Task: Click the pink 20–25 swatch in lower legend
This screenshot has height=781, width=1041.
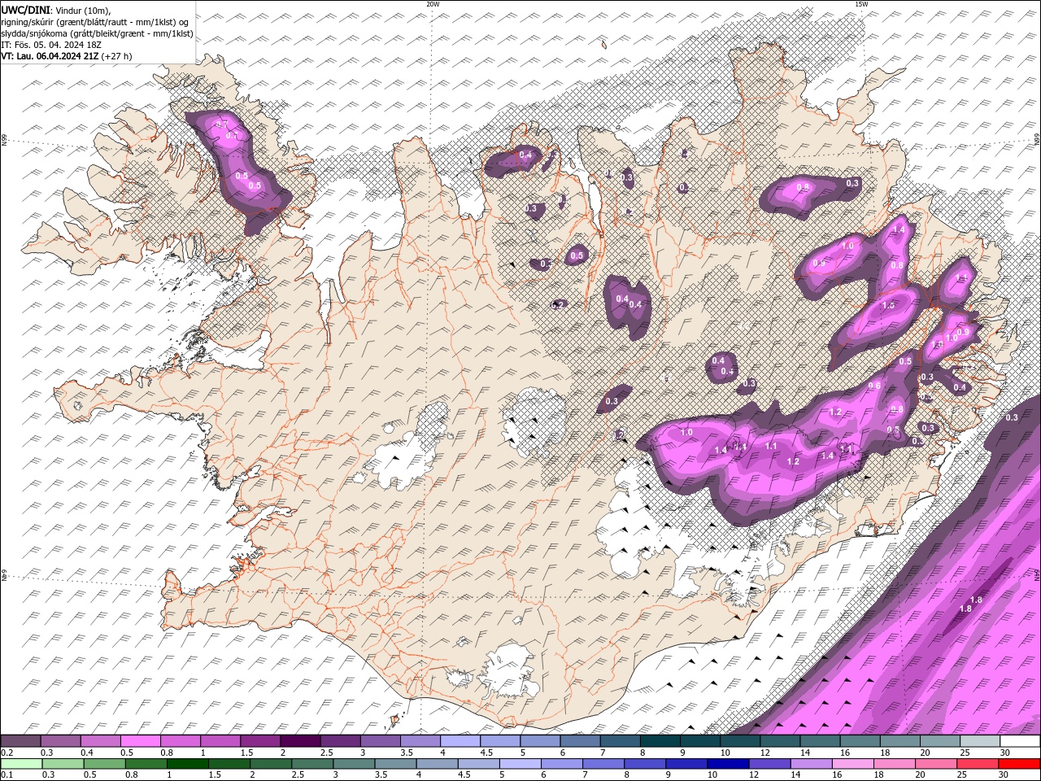Action: [937, 763]
